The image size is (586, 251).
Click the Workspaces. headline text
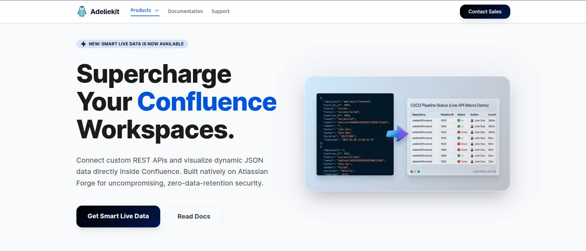[x=155, y=130]
